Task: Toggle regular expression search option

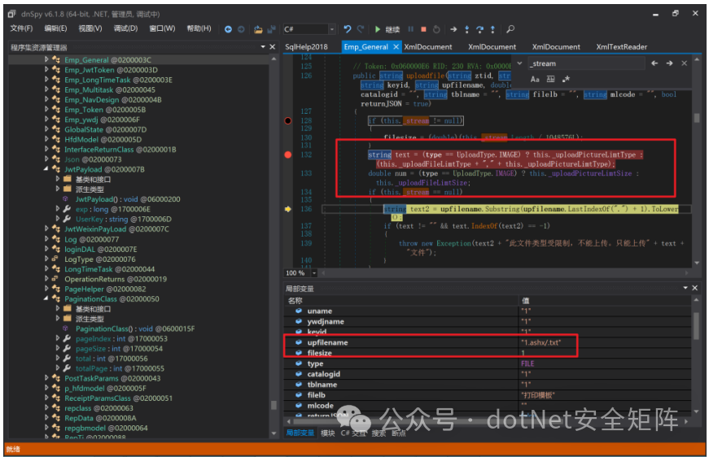Action: tap(566, 79)
